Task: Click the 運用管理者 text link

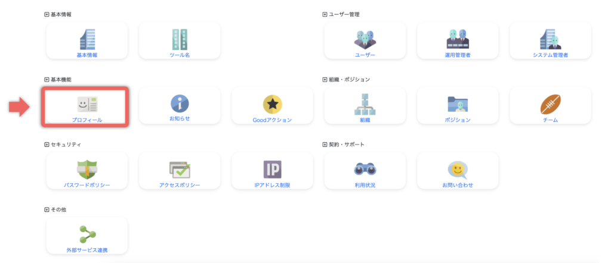Action: click(458, 55)
